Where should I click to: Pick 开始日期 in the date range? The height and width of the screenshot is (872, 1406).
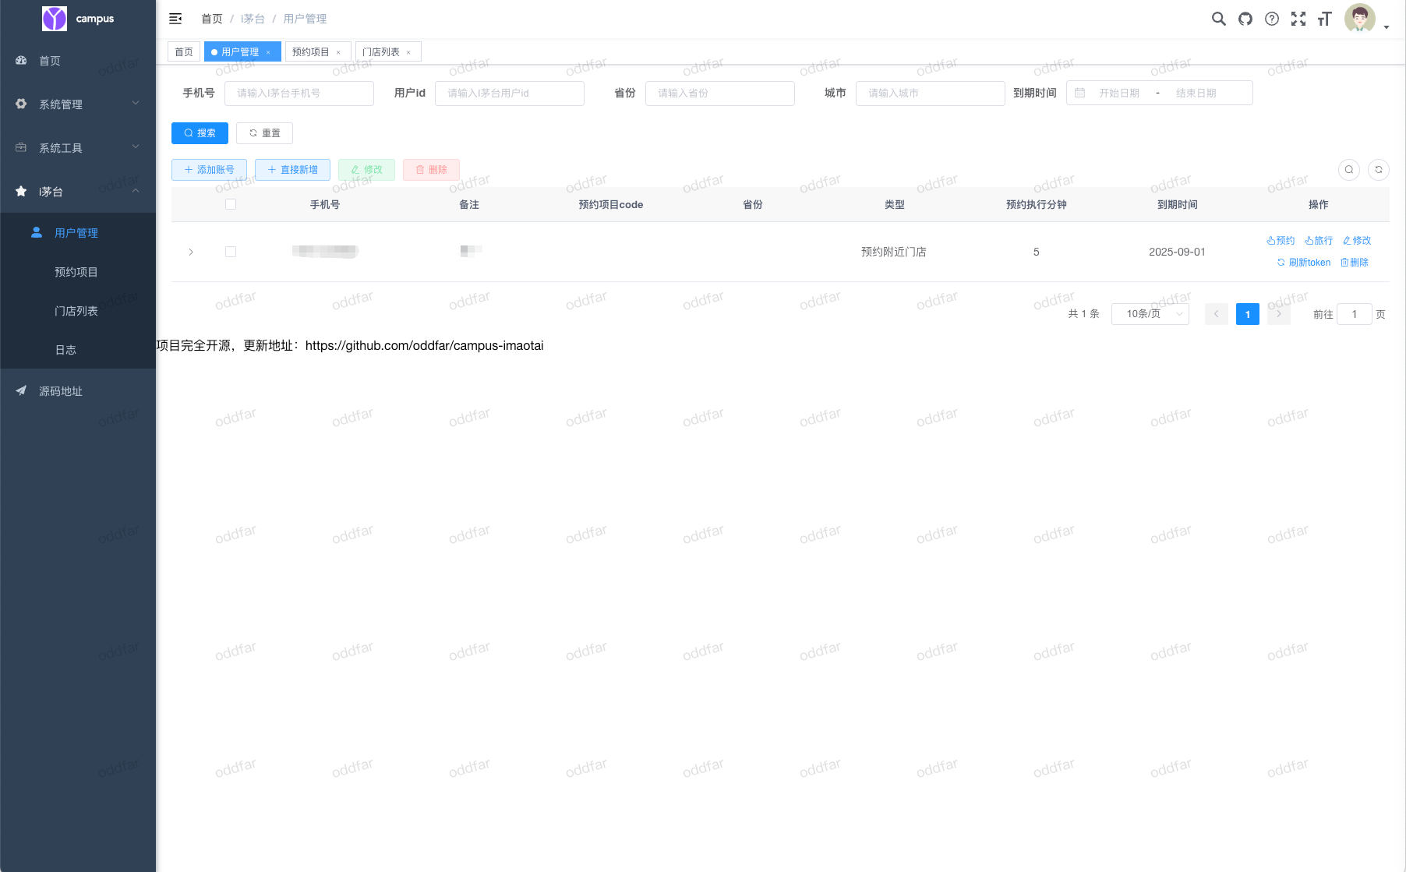1119,93
